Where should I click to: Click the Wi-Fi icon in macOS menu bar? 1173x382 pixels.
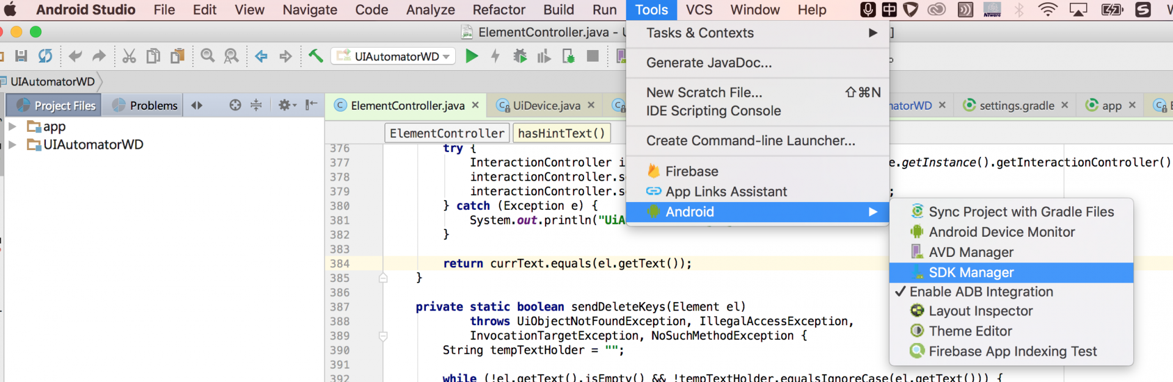[x=1047, y=10]
